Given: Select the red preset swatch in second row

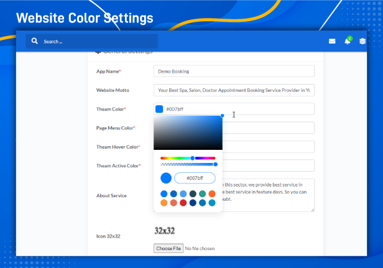Looking at the screenshot, I should [x=183, y=203].
